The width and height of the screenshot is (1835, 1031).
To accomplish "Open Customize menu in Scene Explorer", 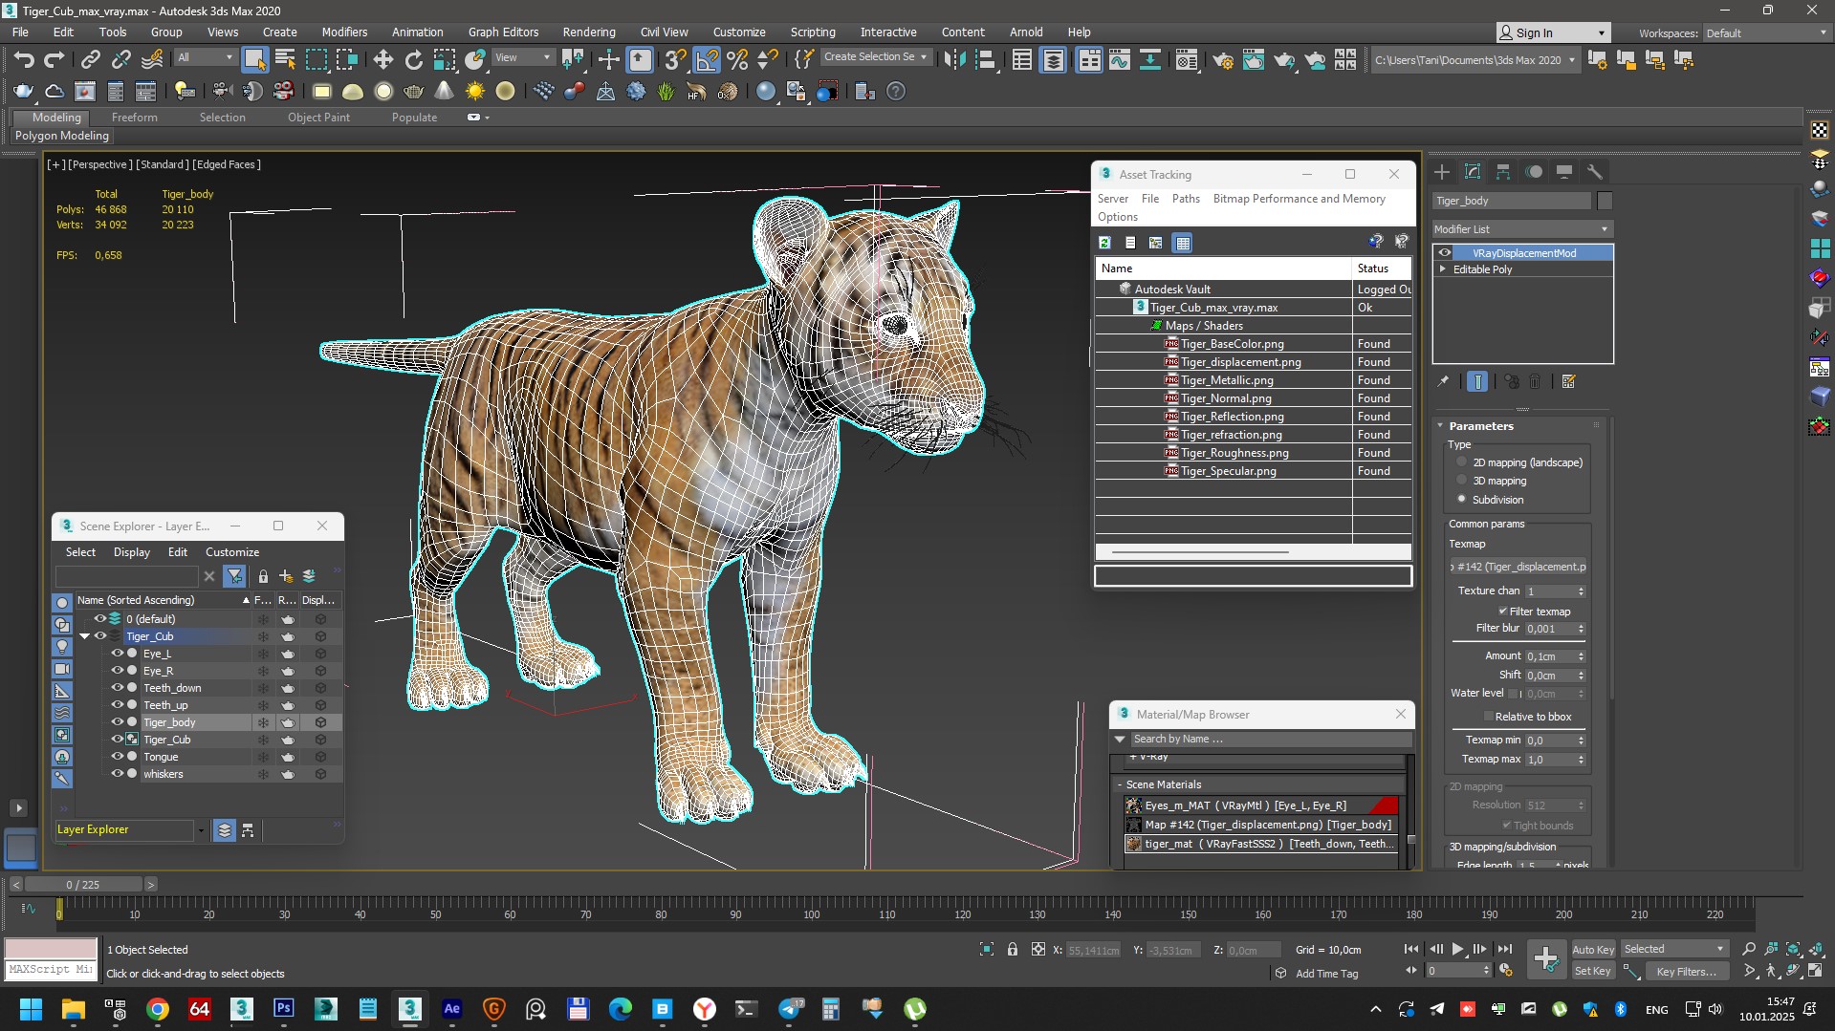I will point(232,552).
